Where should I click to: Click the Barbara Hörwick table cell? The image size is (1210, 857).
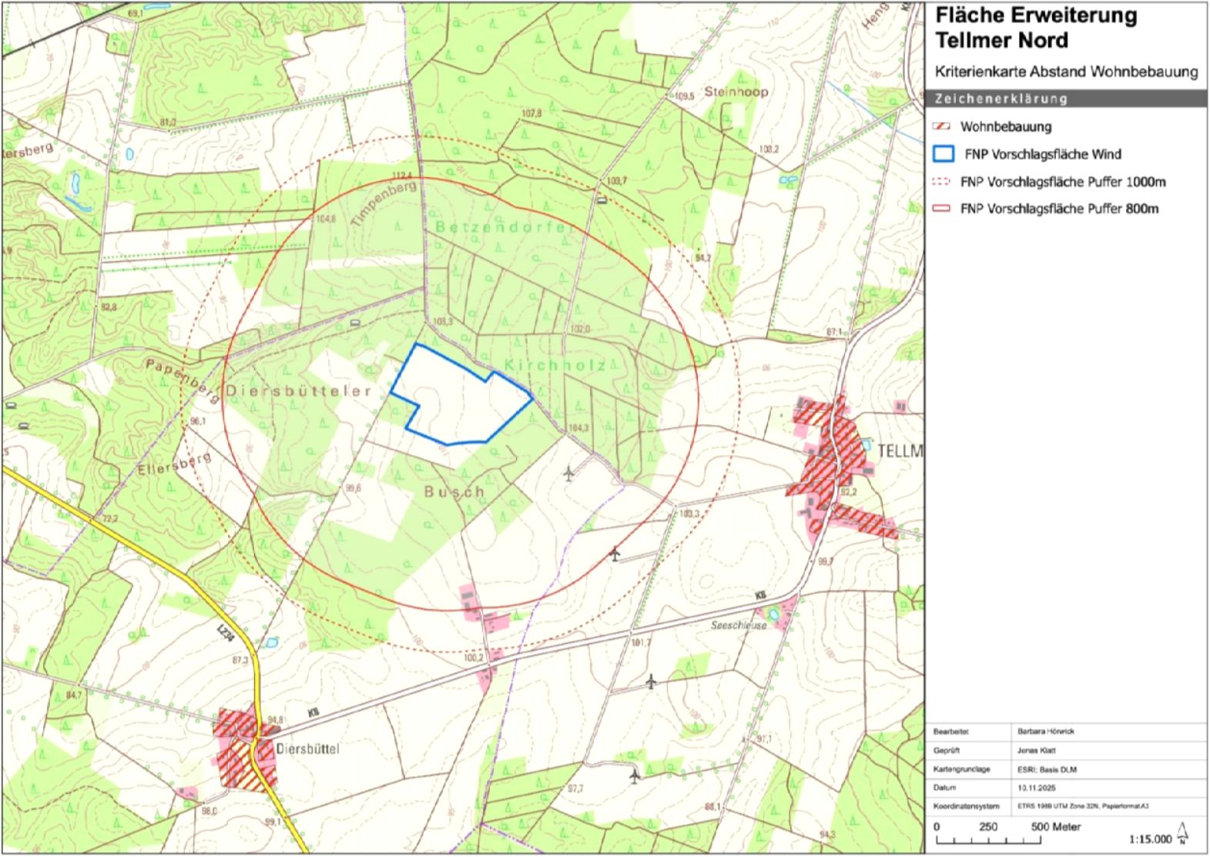point(1045,731)
